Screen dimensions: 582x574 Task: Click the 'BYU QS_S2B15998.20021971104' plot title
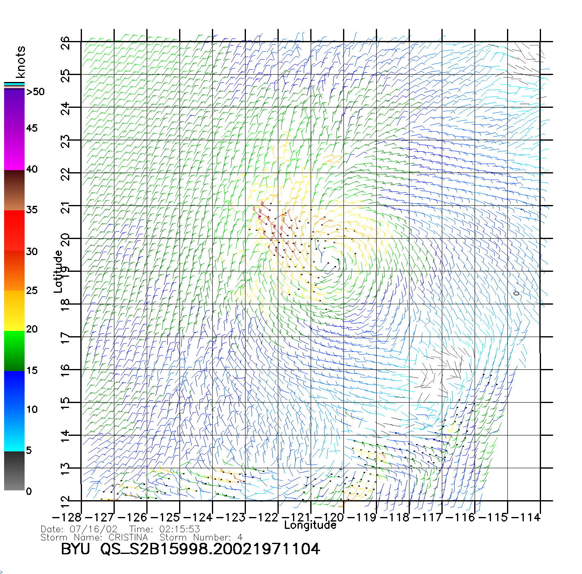[190, 549]
